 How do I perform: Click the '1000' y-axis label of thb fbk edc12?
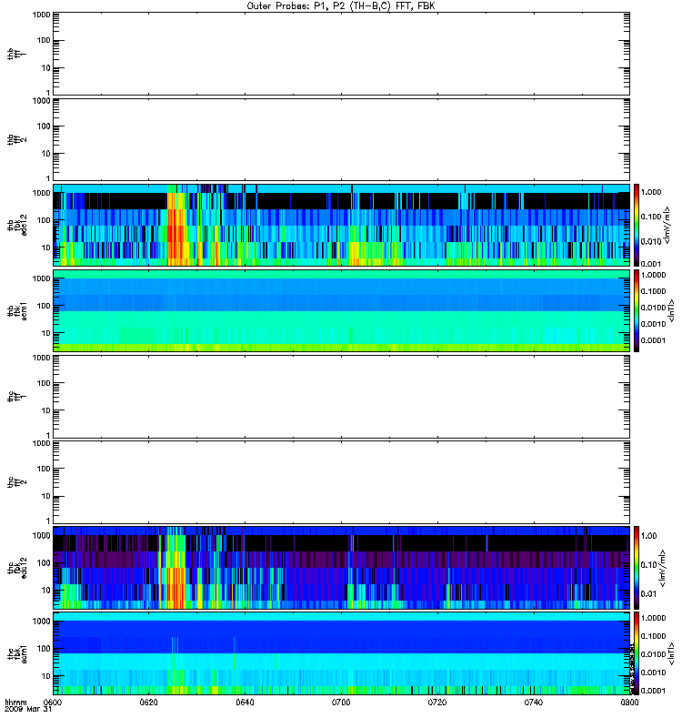pyautogui.click(x=41, y=193)
